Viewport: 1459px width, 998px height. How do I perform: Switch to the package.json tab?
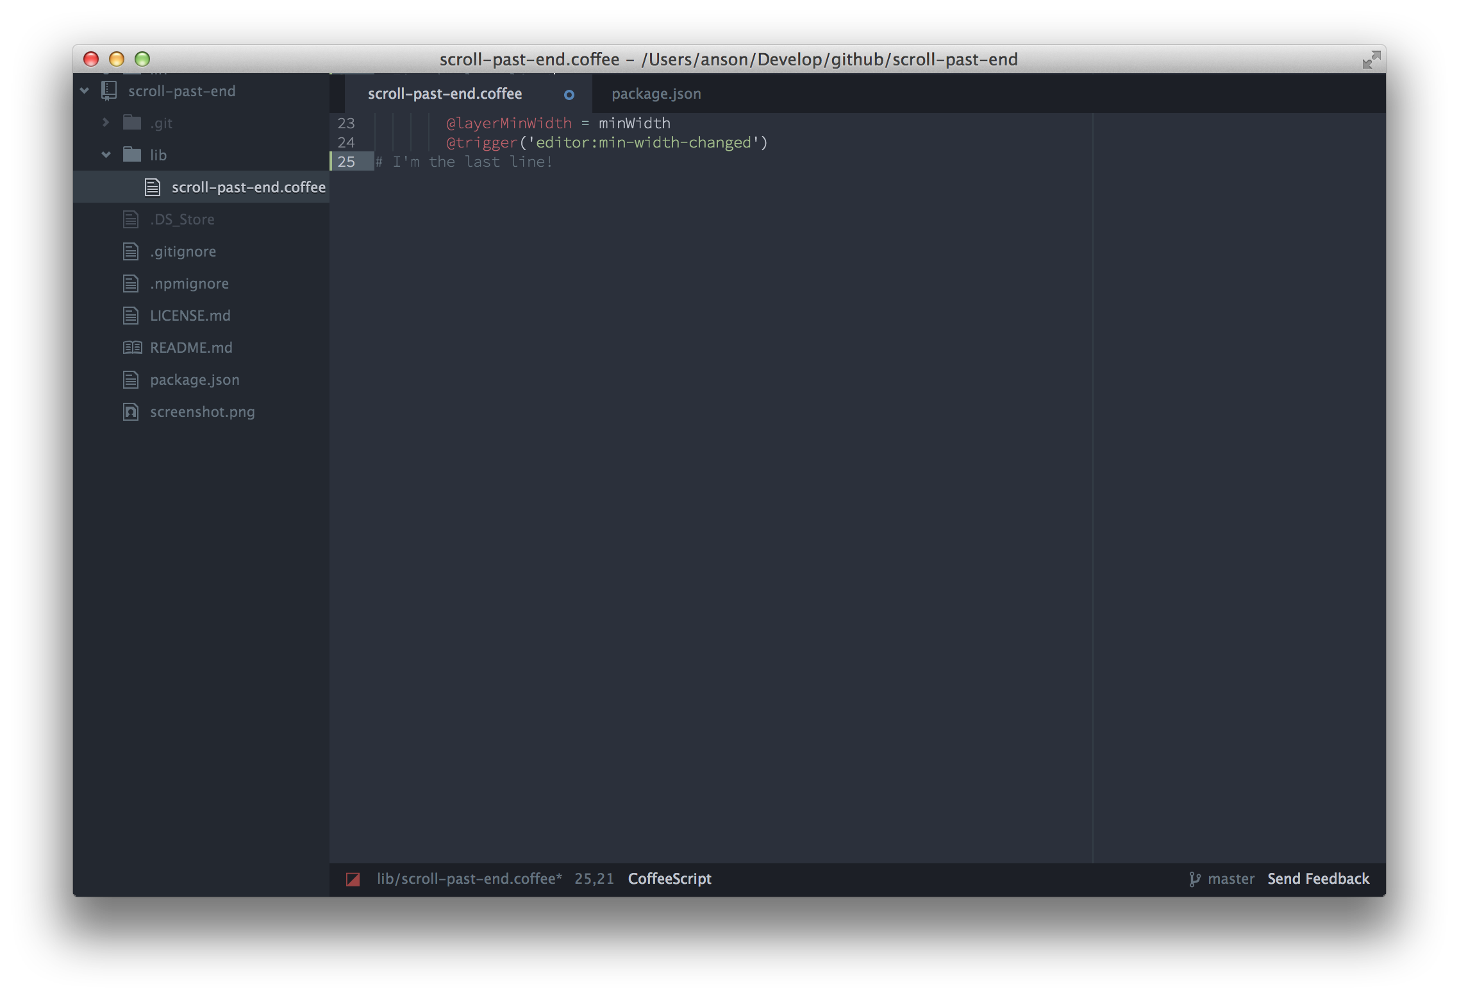(x=656, y=94)
